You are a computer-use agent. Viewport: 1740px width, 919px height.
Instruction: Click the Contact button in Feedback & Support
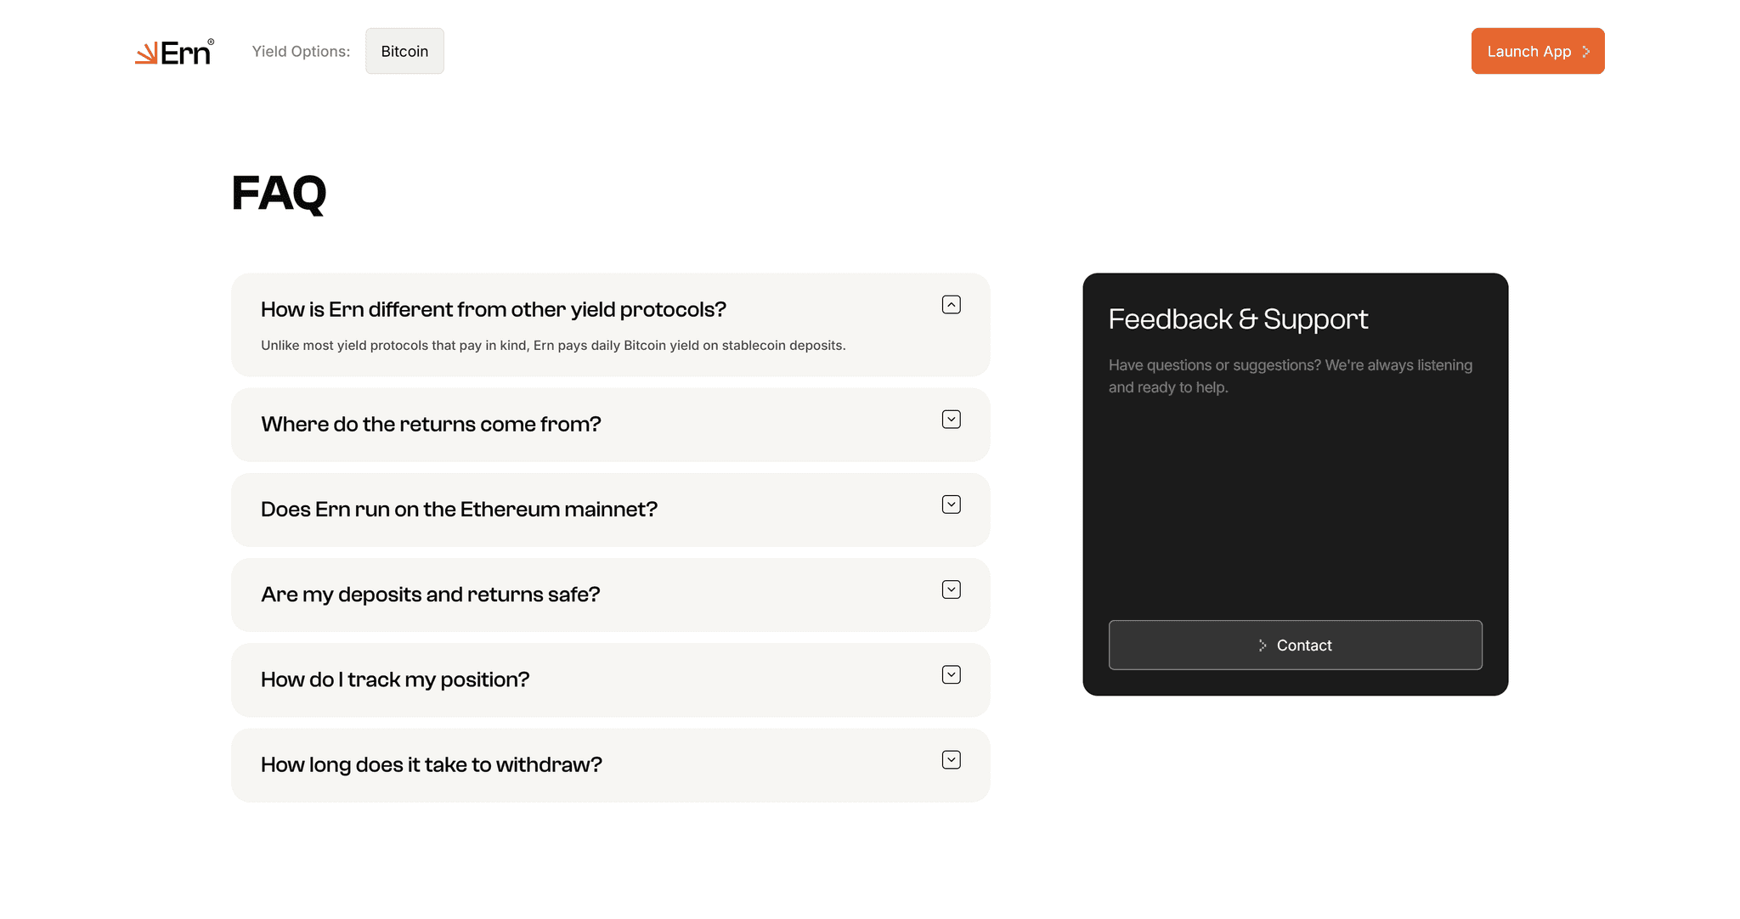coord(1295,645)
